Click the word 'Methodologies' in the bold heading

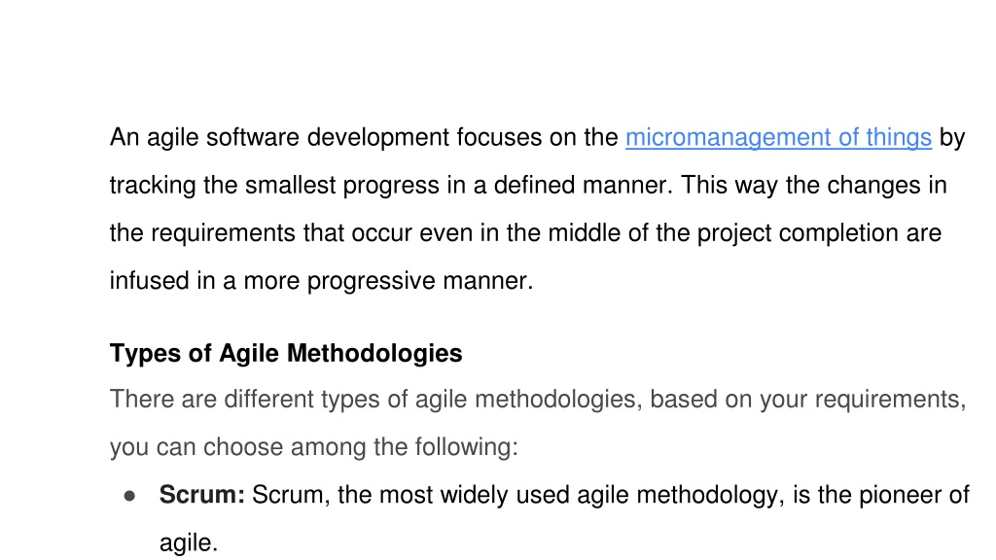click(374, 354)
